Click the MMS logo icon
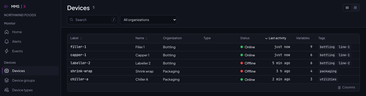The width and height of the screenshot is (366, 96). tap(6, 7)
